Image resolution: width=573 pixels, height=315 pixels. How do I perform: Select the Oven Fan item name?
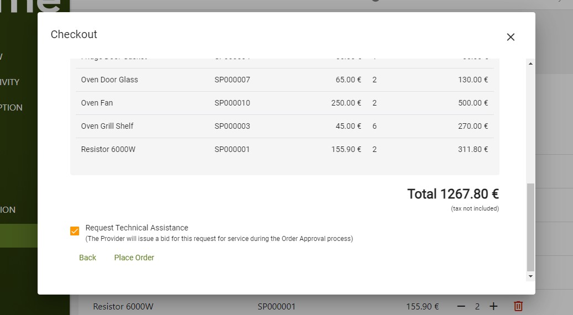(97, 103)
